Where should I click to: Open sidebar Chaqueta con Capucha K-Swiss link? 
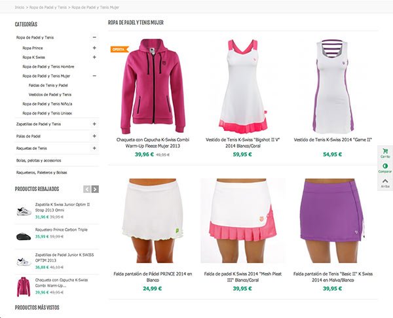62,283
